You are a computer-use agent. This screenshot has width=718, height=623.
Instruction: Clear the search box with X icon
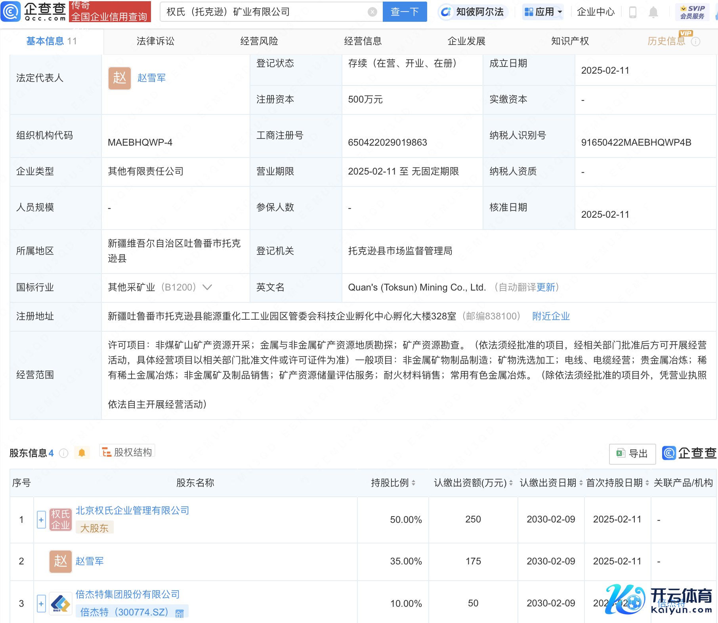[372, 12]
